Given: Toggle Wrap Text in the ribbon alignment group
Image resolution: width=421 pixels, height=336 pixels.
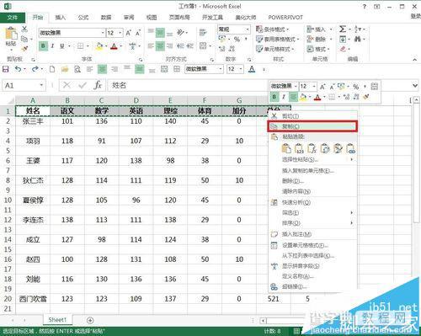Looking at the screenshot, I should pos(203,33).
